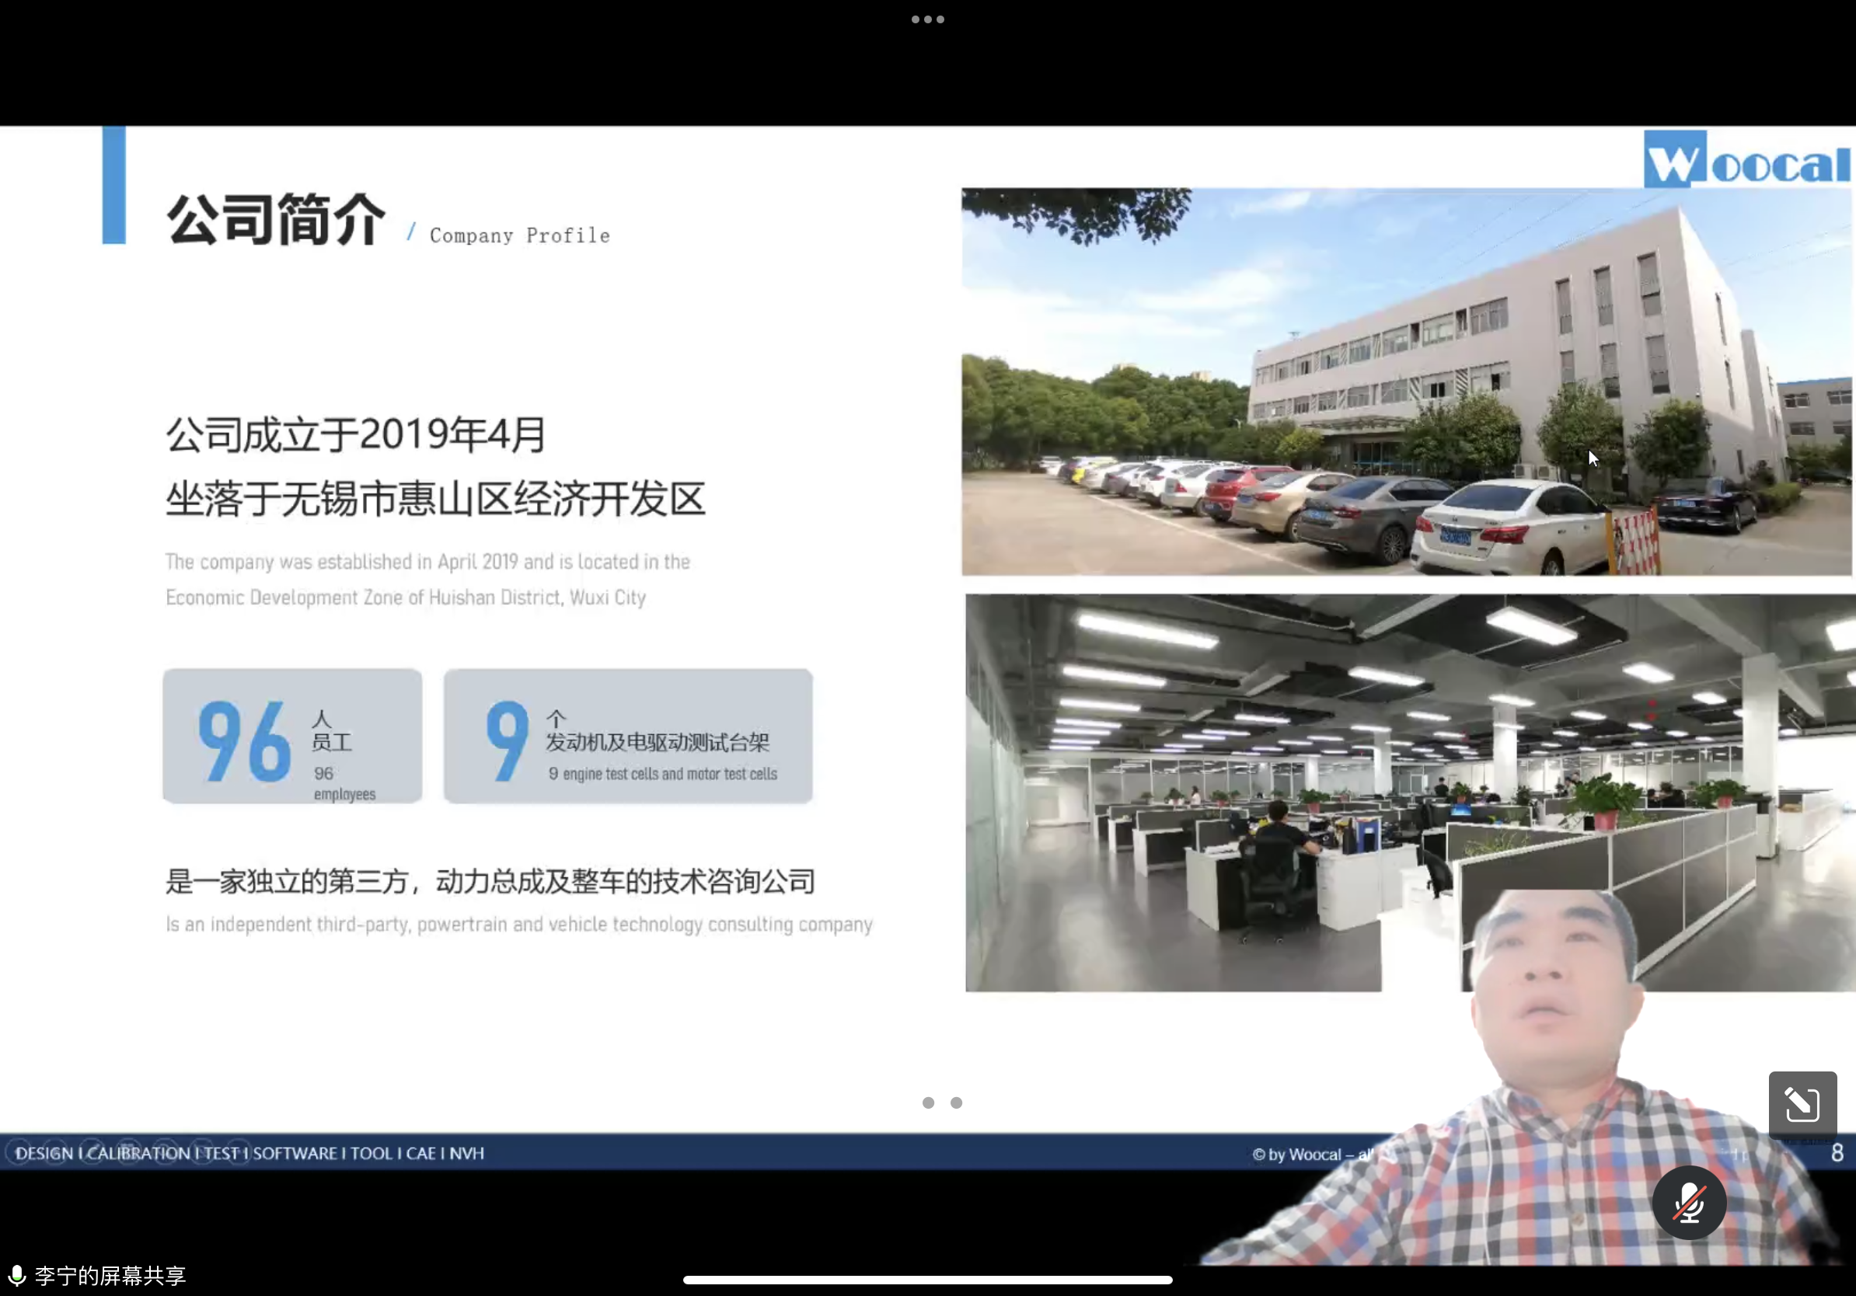Click the 公司简介 slide title
This screenshot has width=1856, height=1296.
[x=277, y=220]
